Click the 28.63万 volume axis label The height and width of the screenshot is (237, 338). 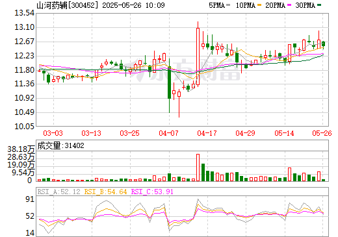21,157
